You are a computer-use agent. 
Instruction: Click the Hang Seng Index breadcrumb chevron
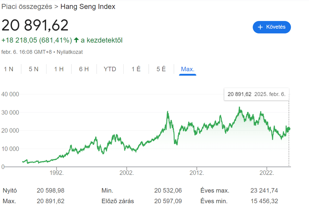point(56,6)
